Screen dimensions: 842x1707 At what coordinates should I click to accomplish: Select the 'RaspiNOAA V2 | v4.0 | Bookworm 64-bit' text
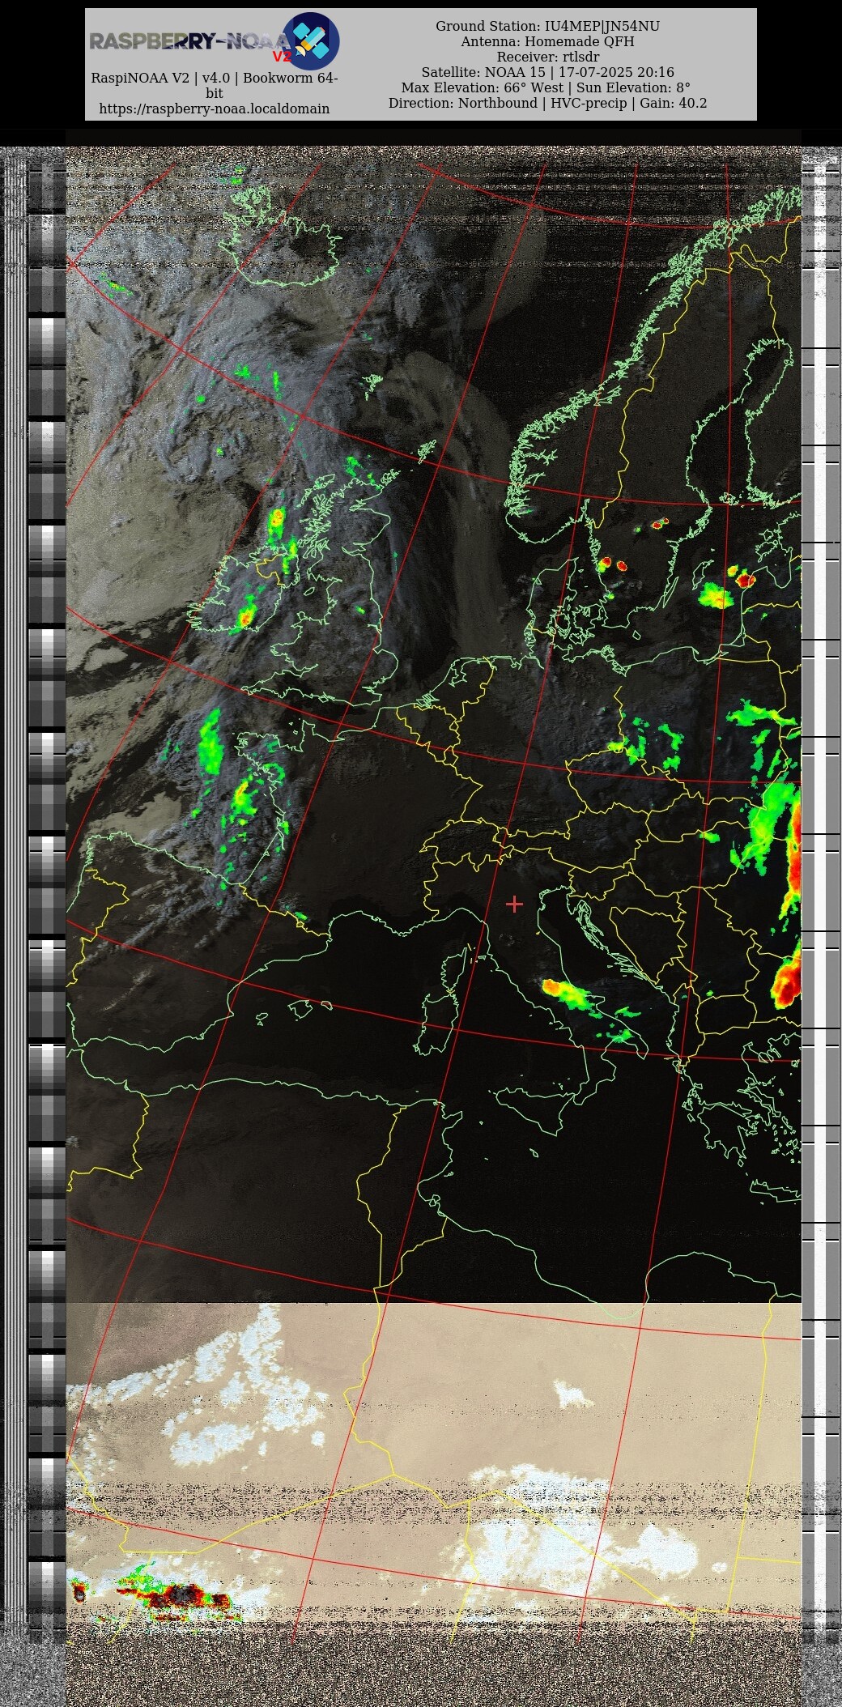point(214,86)
